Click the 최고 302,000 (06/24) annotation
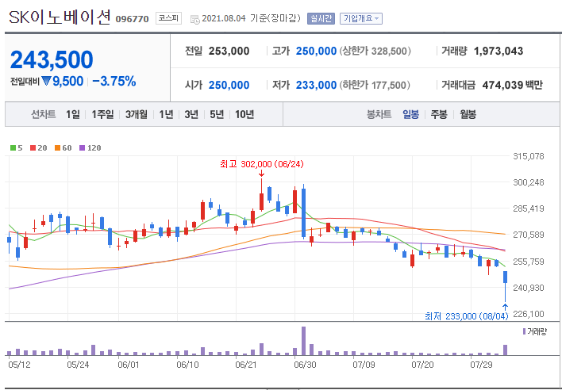The width and height of the screenshot is (562, 390). point(262,164)
